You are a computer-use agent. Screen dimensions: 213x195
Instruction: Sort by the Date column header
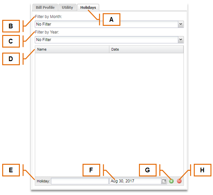146,49
